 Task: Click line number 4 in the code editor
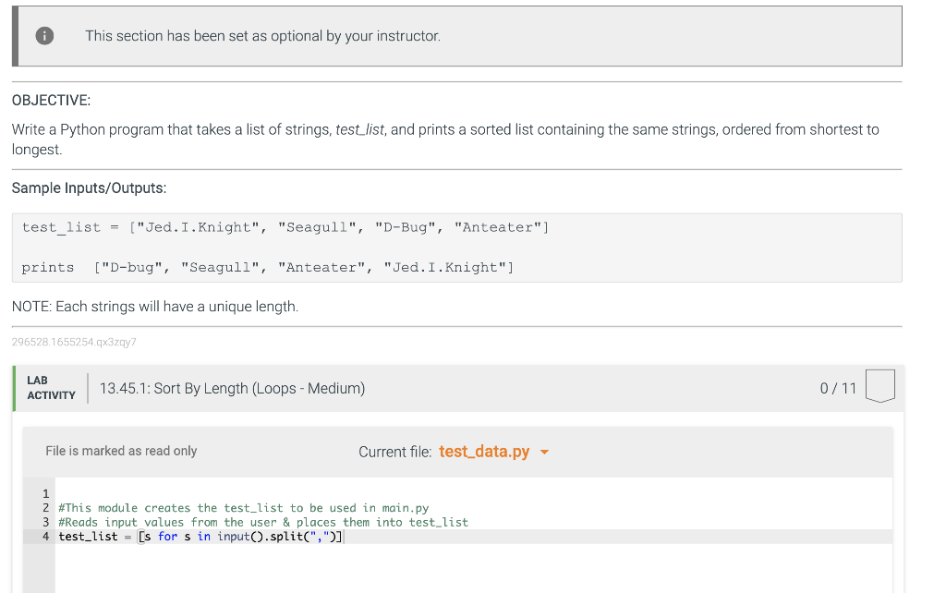point(45,536)
